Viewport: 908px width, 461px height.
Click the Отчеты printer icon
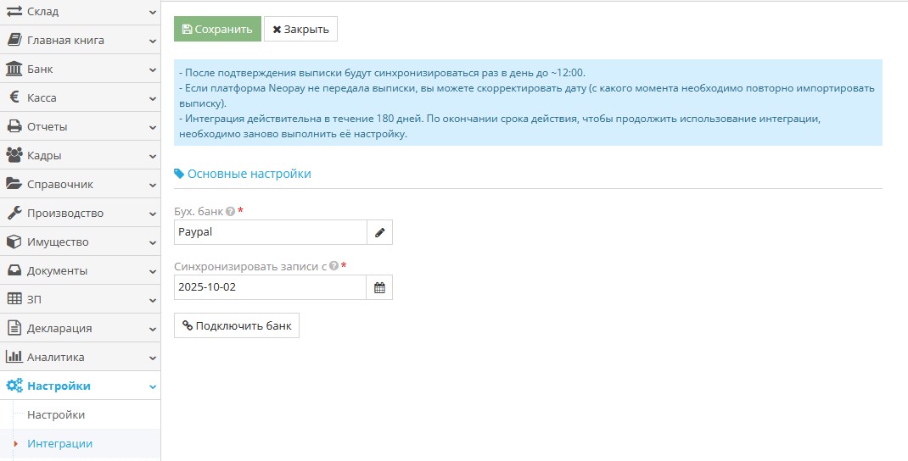click(14, 126)
